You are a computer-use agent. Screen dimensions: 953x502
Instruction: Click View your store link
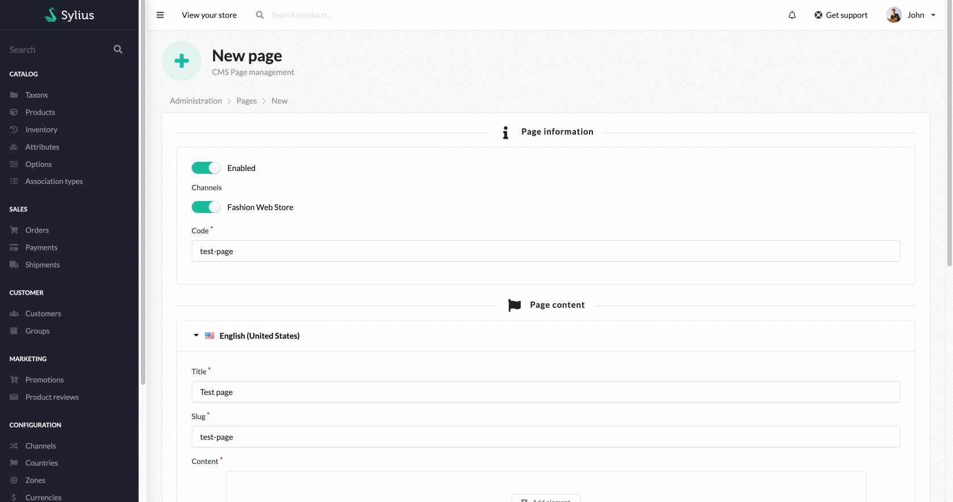209,15
